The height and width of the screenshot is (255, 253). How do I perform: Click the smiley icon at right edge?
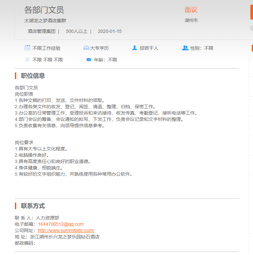click(252, 28)
